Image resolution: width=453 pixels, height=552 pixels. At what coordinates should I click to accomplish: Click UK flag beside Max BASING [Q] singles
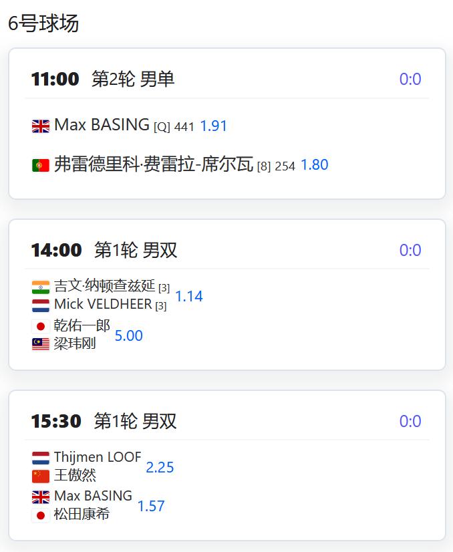41,126
